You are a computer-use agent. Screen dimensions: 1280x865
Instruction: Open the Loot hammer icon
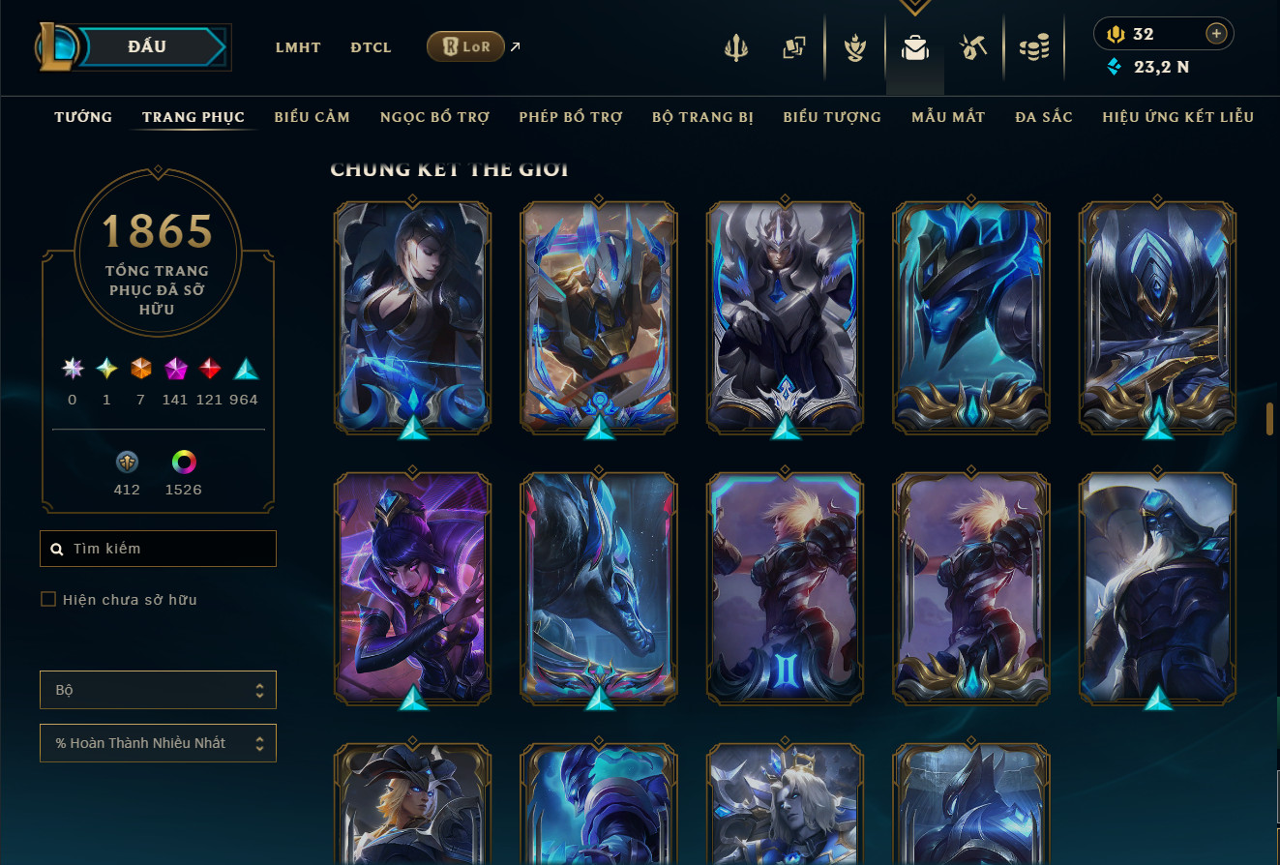[972, 47]
